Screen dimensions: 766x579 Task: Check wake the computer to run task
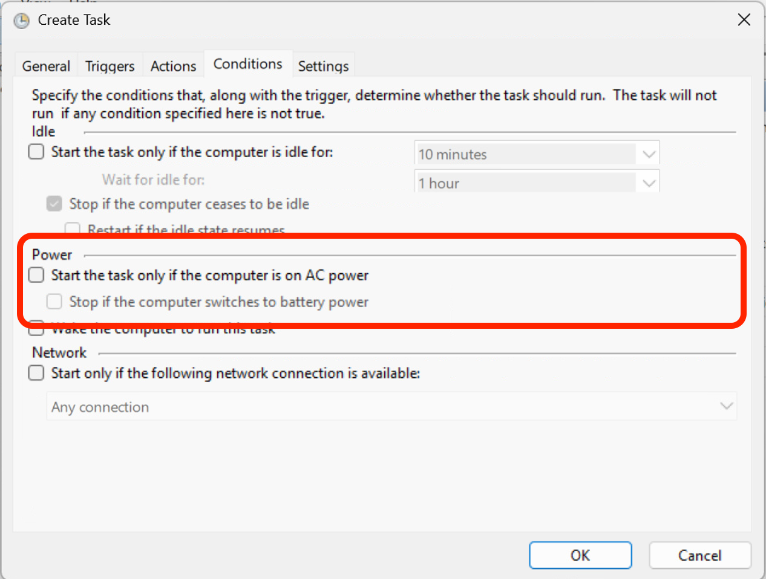[x=37, y=329]
